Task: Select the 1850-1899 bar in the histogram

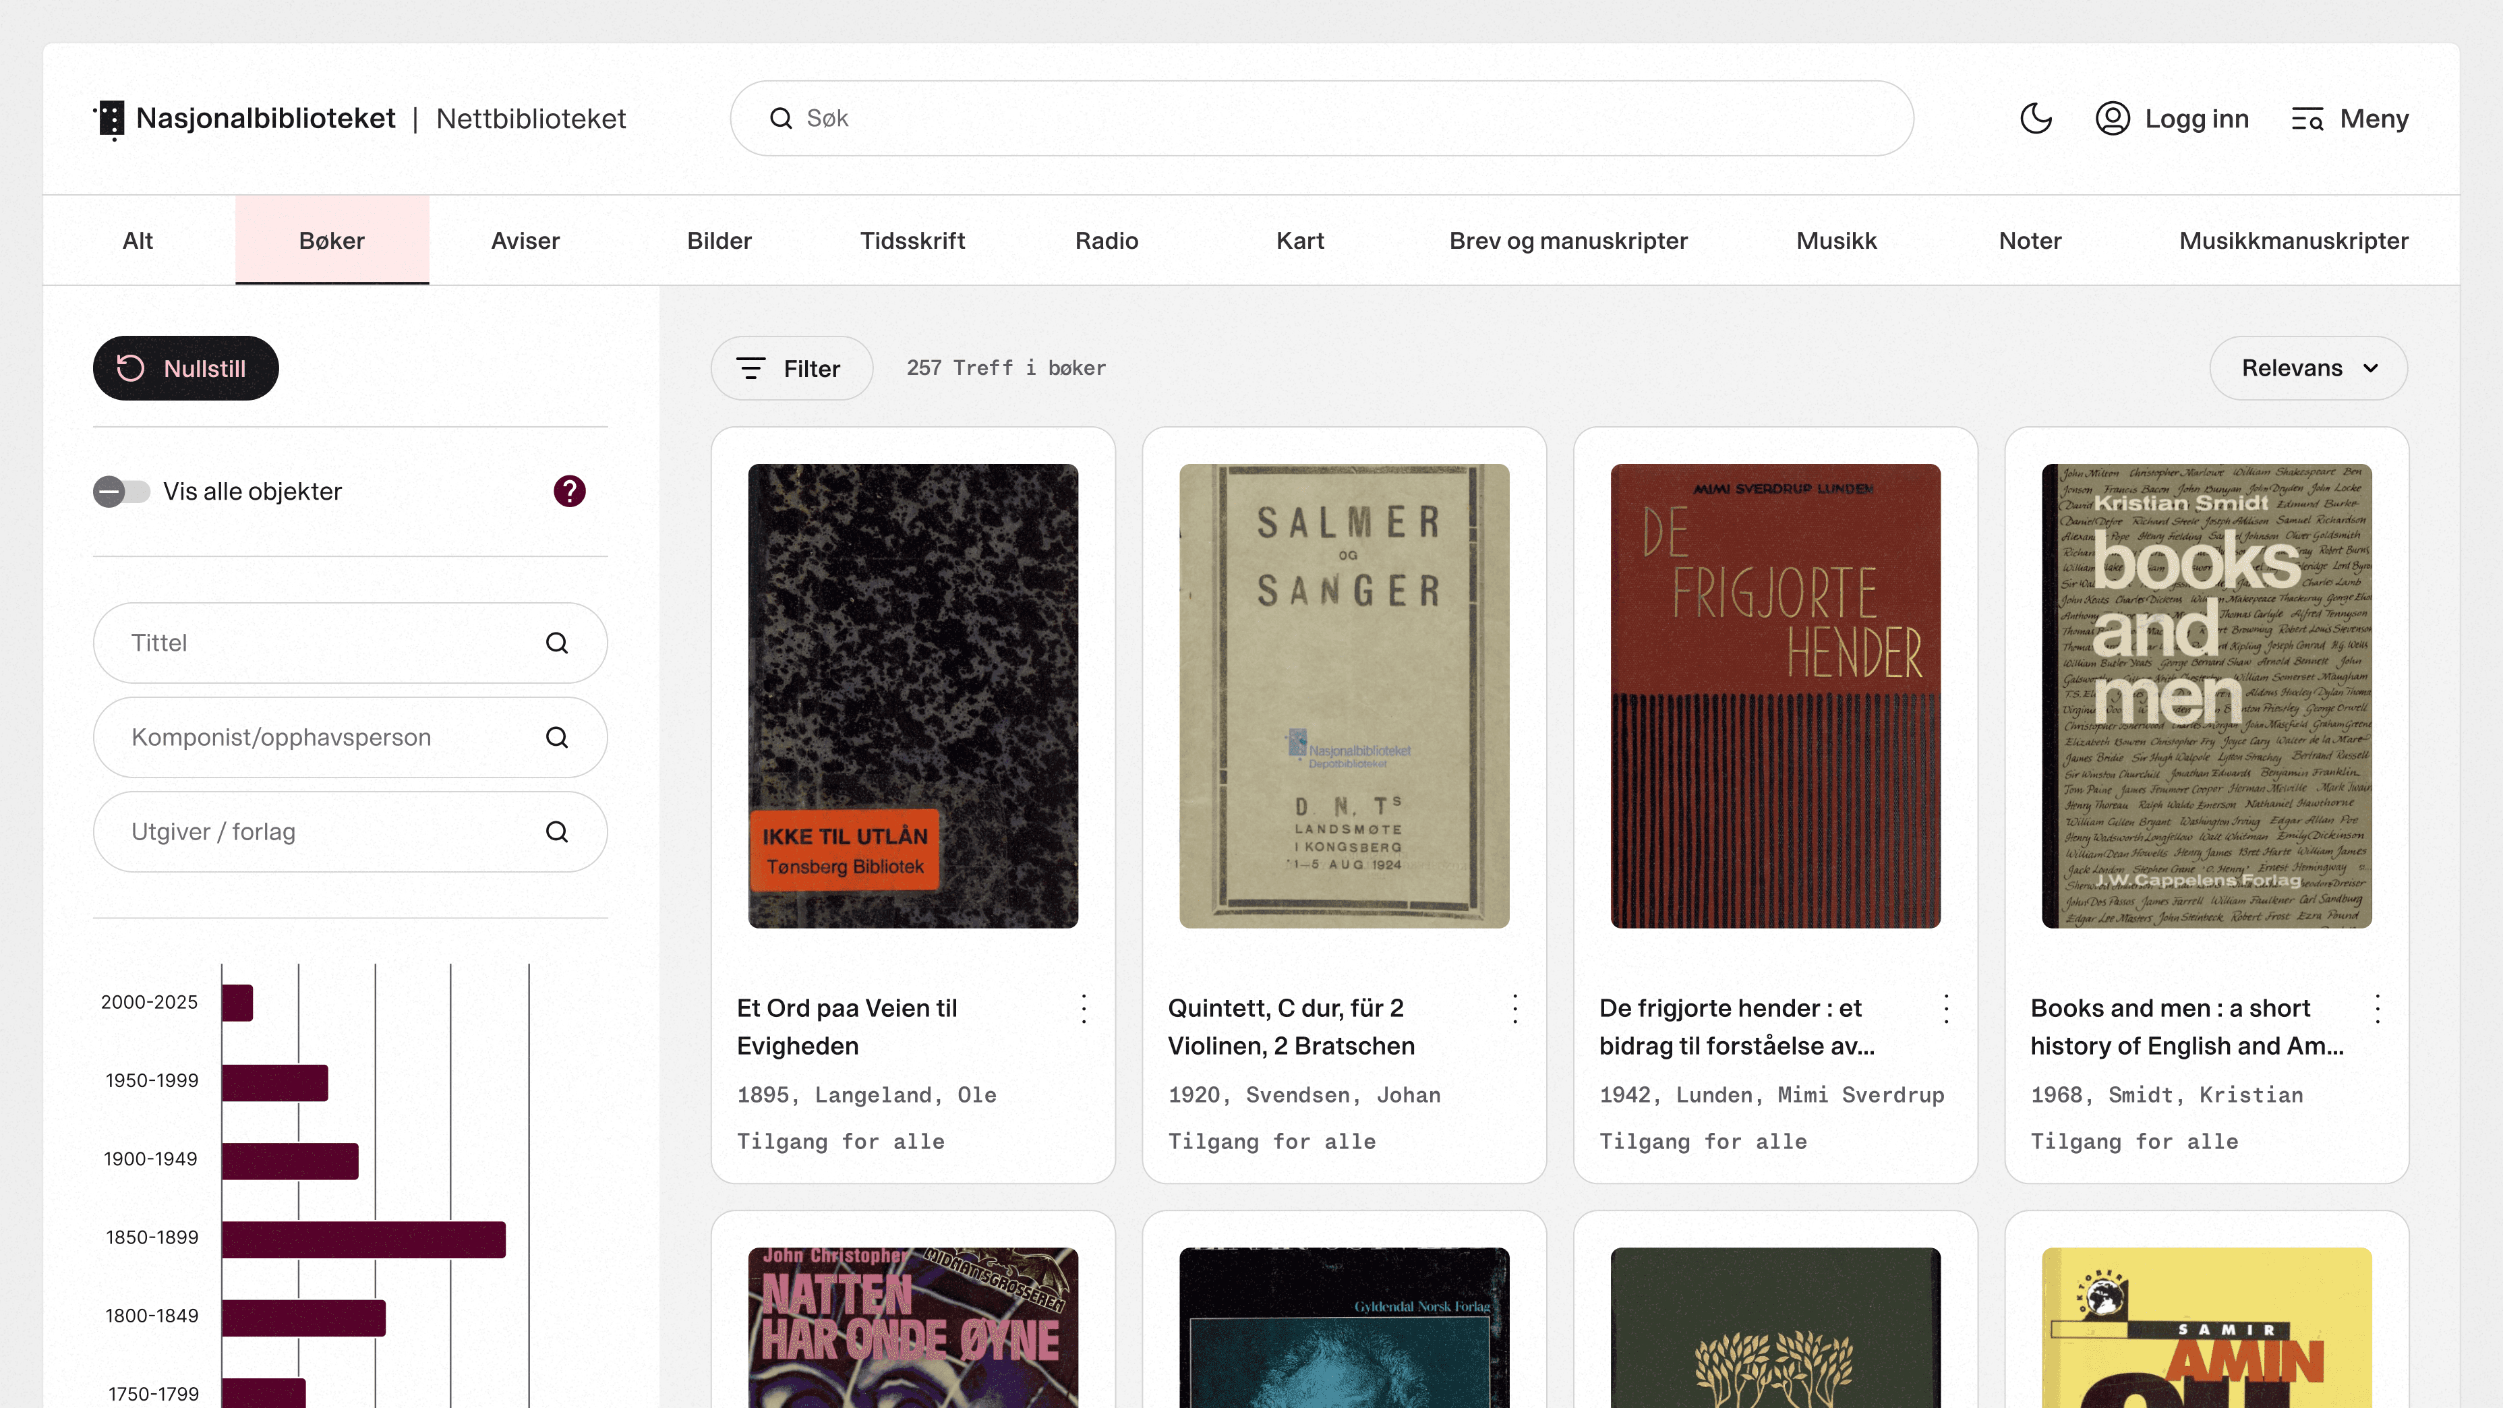Action: [x=363, y=1239]
